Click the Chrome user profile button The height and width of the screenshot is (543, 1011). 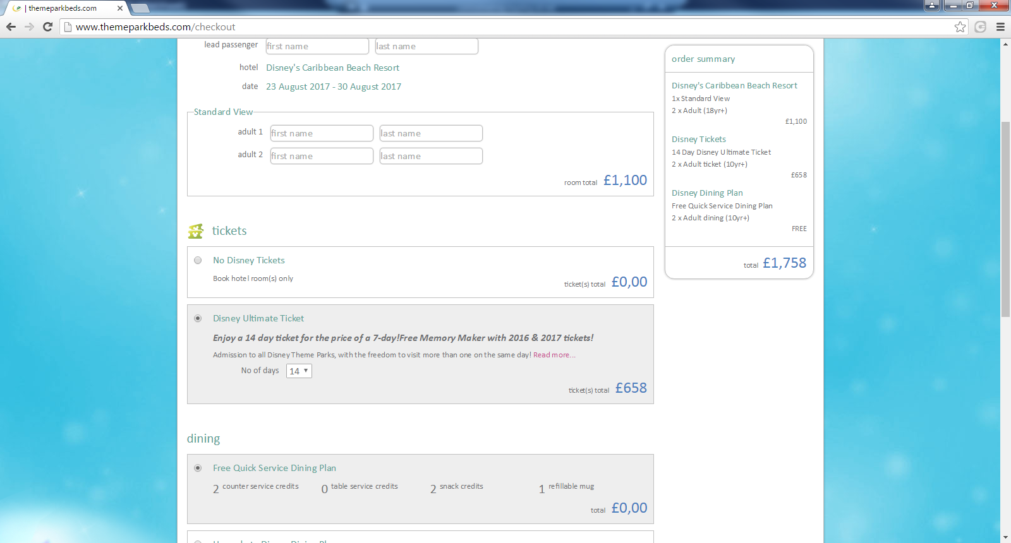932,5
